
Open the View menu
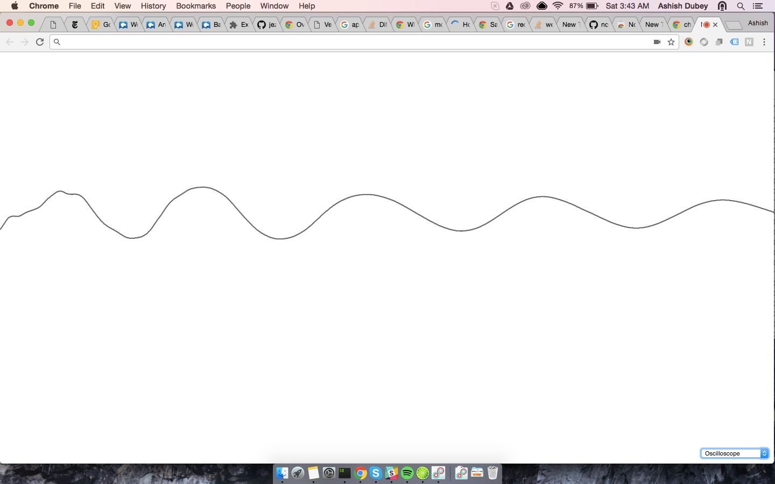[x=122, y=6]
